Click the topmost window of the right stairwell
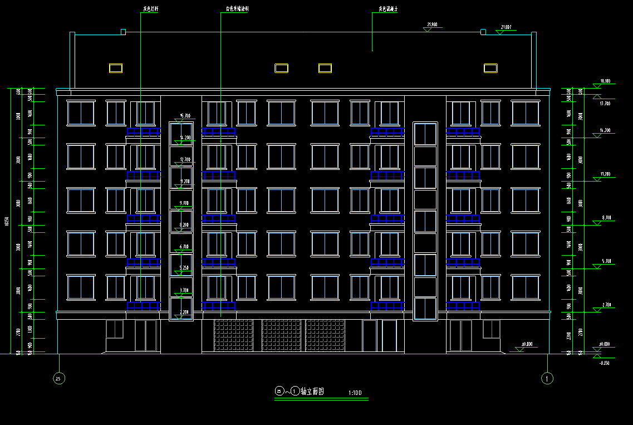This screenshot has height=425, width=633. [425, 134]
